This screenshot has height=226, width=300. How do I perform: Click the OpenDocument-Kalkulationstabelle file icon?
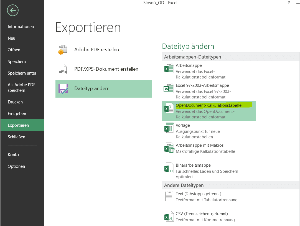click(x=169, y=108)
